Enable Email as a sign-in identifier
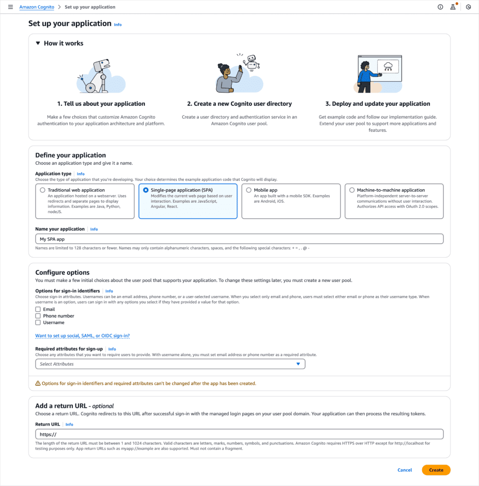This screenshot has width=479, height=486. (x=38, y=309)
